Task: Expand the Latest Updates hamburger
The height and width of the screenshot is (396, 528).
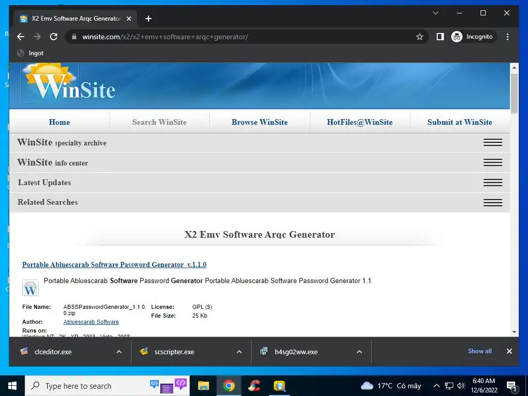Action: 492,183
